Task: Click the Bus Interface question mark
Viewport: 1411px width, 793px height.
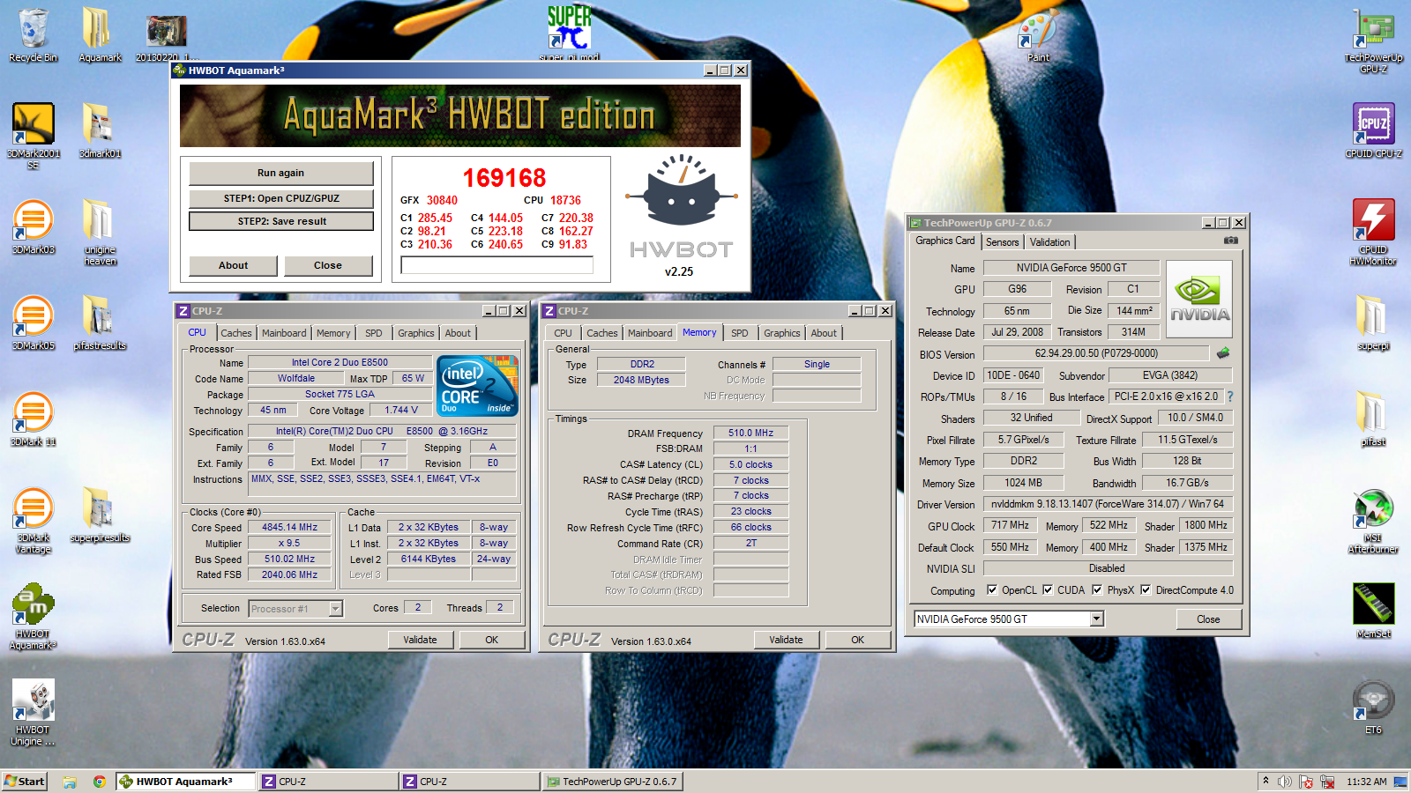Action: click(x=1230, y=396)
